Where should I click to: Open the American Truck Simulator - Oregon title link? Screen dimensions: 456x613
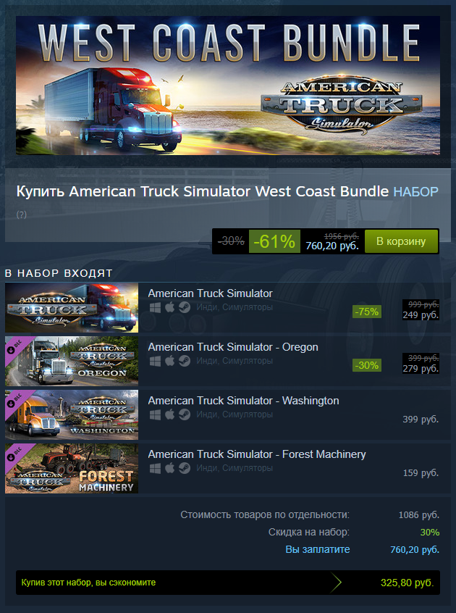tap(233, 347)
